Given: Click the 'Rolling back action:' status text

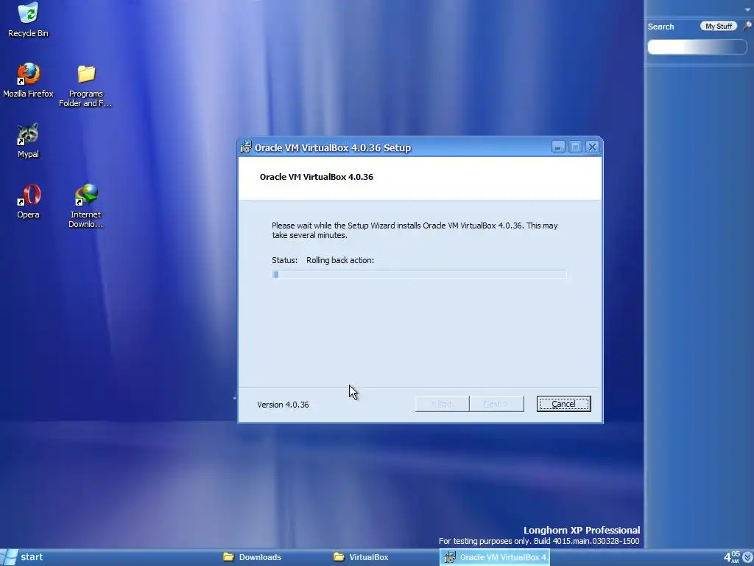Looking at the screenshot, I should pyautogui.click(x=340, y=260).
